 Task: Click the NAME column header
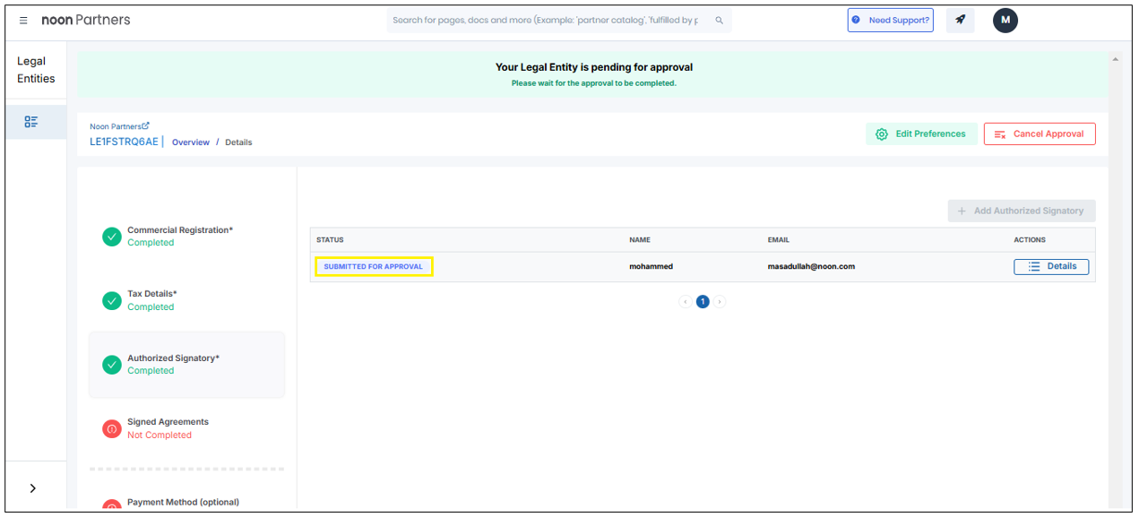(x=640, y=240)
